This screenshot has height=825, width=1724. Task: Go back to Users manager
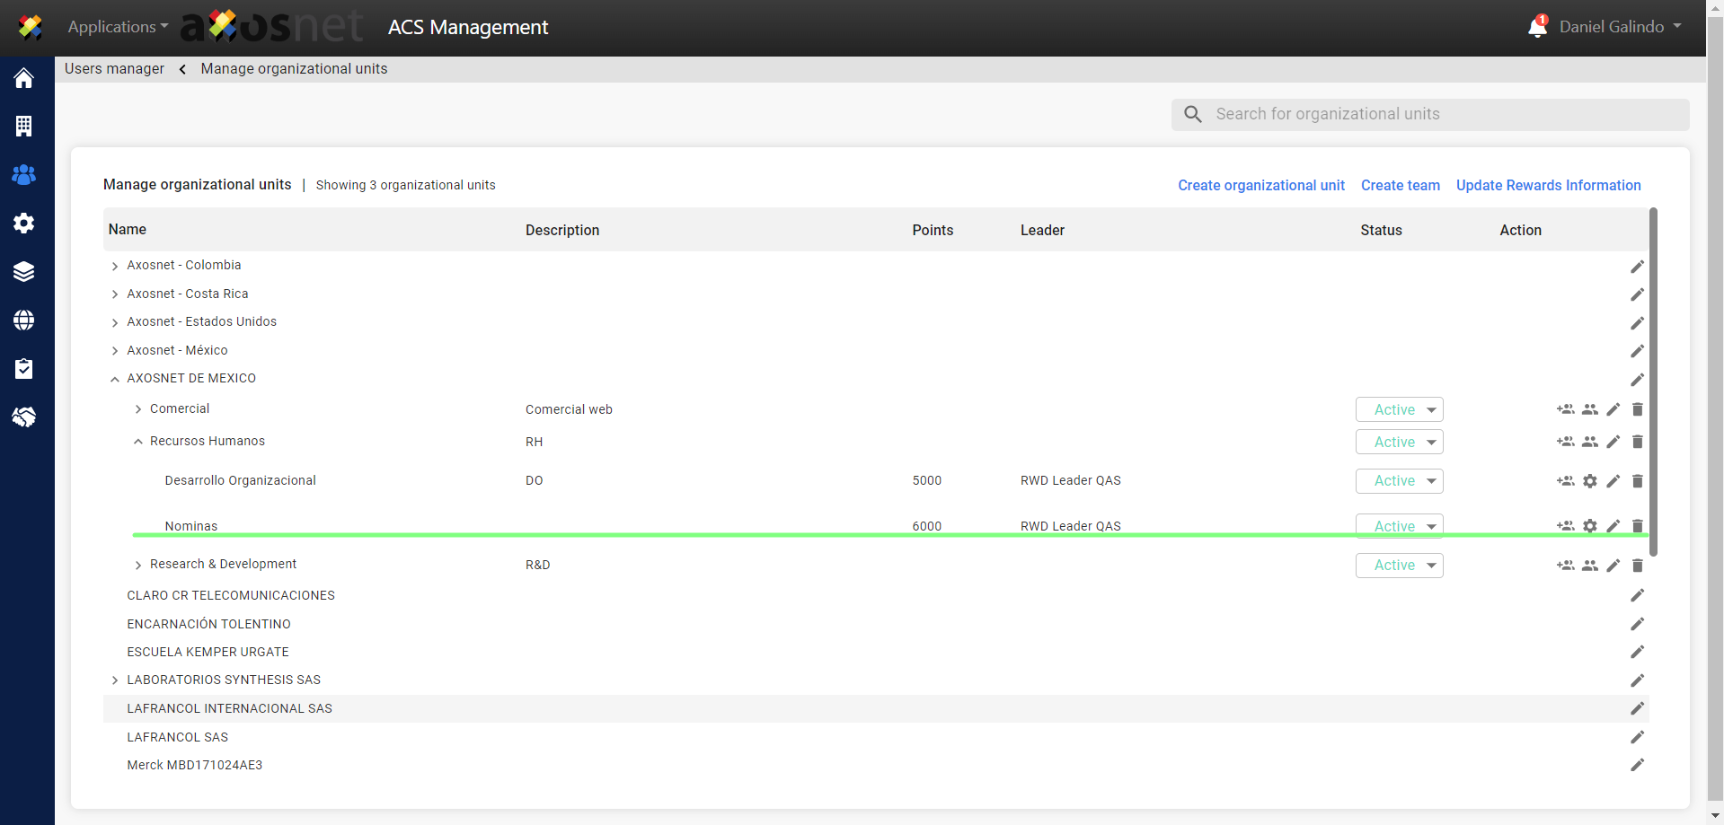click(114, 69)
